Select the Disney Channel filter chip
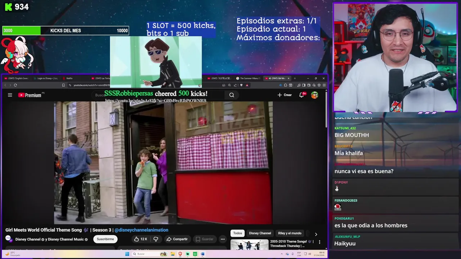Image resolution: width=461 pixels, height=259 pixels. [x=260, y=233]
